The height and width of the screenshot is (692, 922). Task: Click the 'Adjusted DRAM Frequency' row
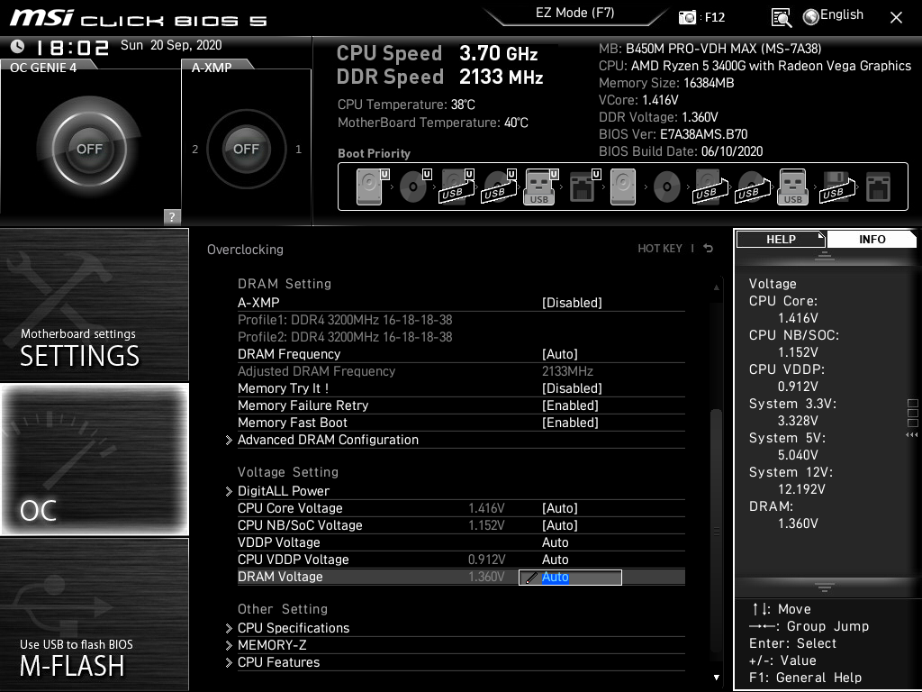[x=461, y=371]
